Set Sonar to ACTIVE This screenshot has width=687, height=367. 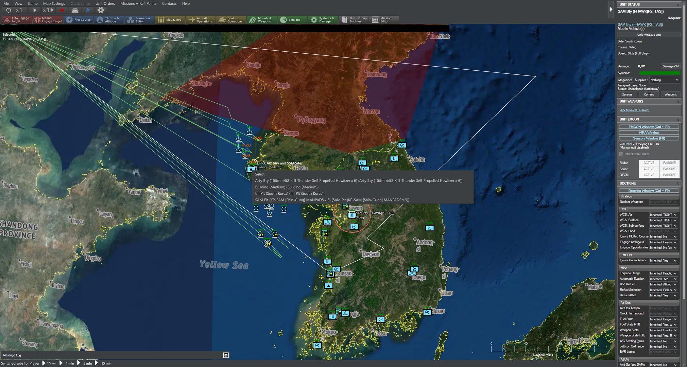click(x=649, y=169)
